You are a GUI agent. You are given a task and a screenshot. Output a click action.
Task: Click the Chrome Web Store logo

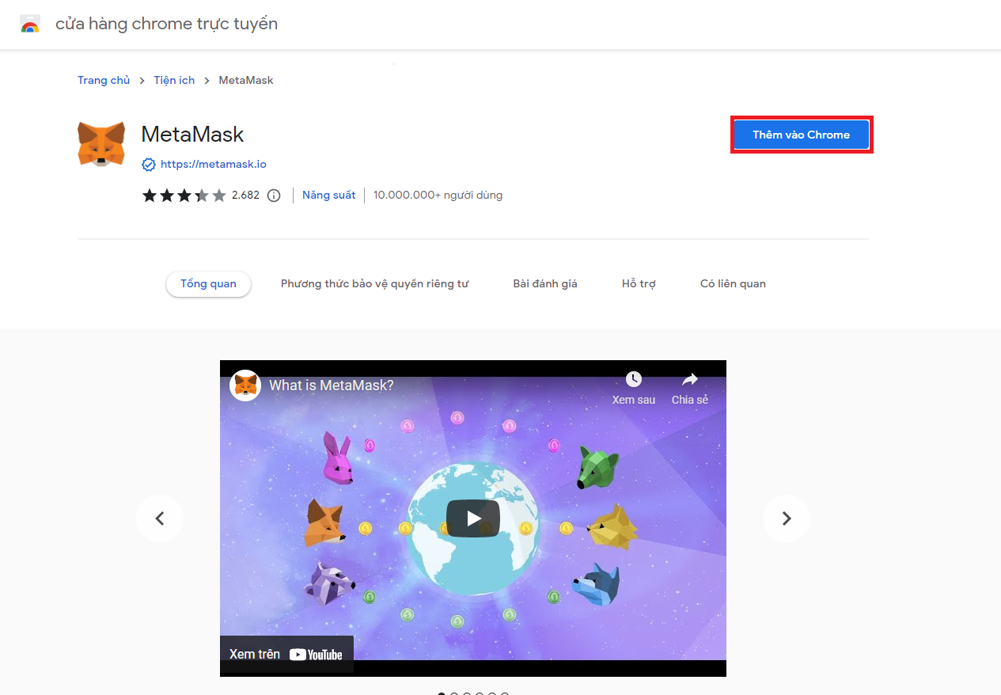pos(29,23)
